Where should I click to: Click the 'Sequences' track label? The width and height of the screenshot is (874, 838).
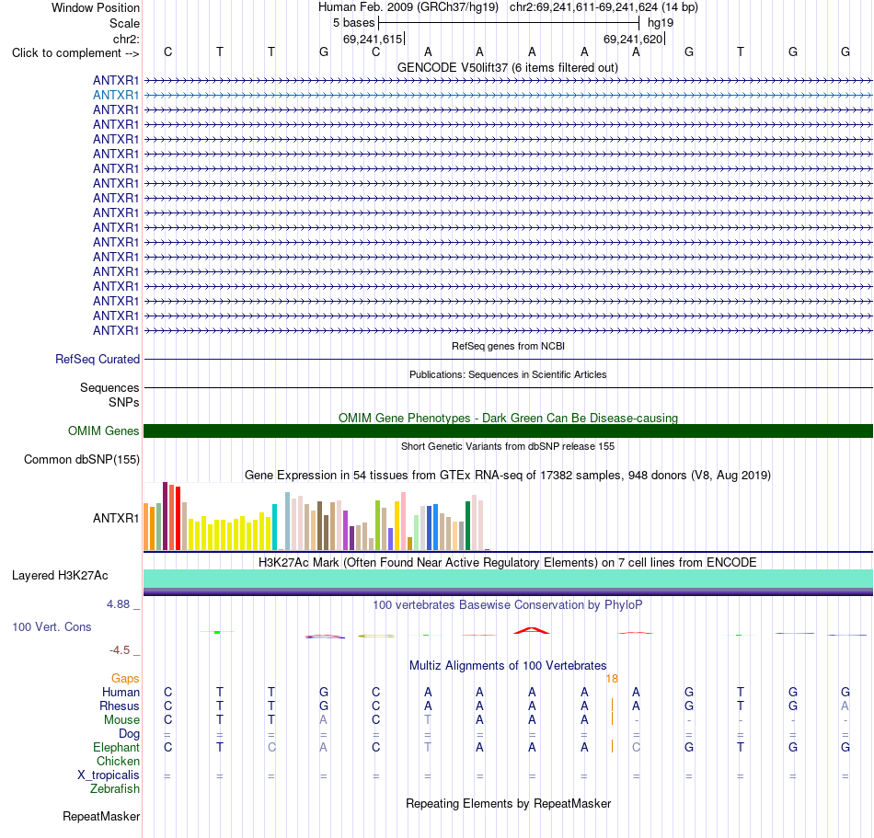tap(109, 388)
